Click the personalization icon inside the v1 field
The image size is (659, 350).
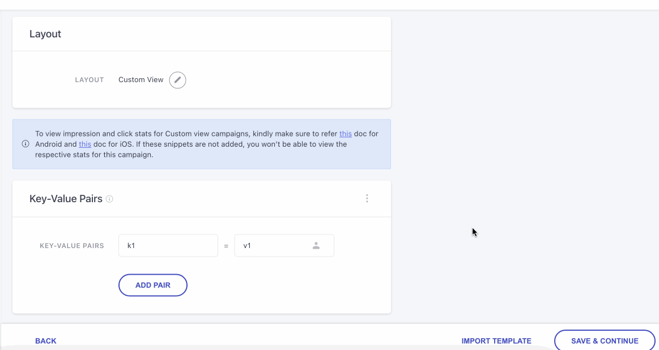click(x=316, y=245)
